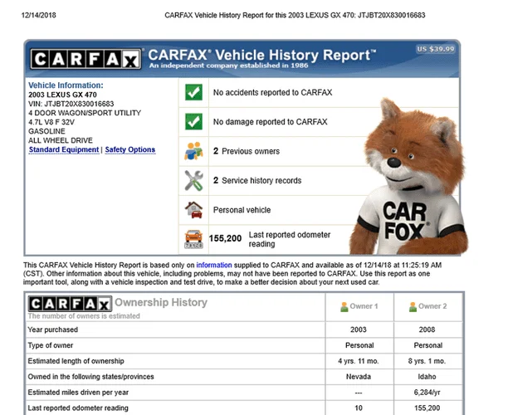Click the Owner 1 person icon
Screen dimensions: 508x415
(344, 307)
